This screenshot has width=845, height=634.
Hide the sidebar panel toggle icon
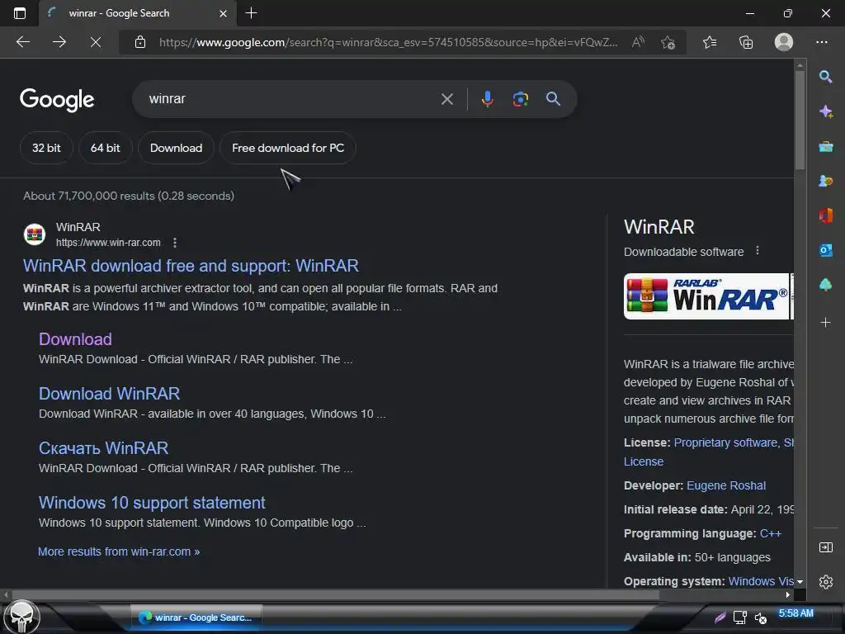pos(825,548)
